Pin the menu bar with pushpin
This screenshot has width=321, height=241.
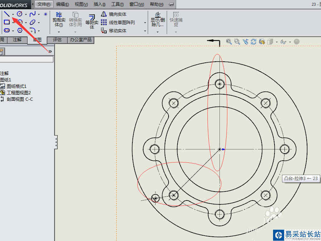click(171, 4)
